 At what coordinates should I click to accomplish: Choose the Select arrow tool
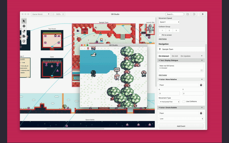[x=24, y=21]
